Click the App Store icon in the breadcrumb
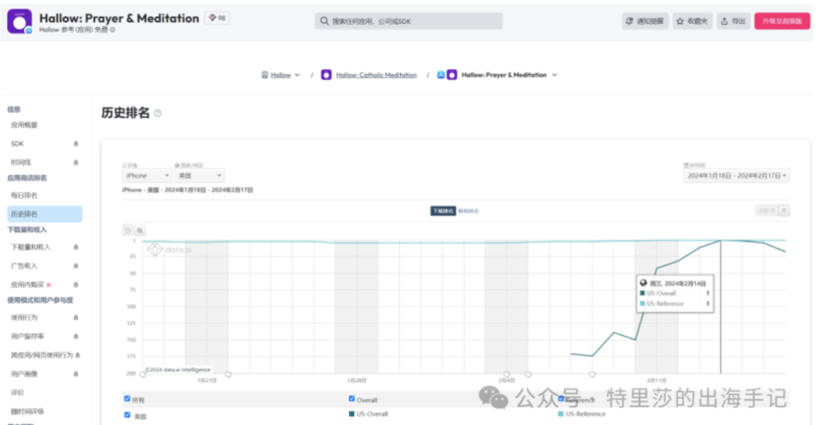 (x=441, y=75)
